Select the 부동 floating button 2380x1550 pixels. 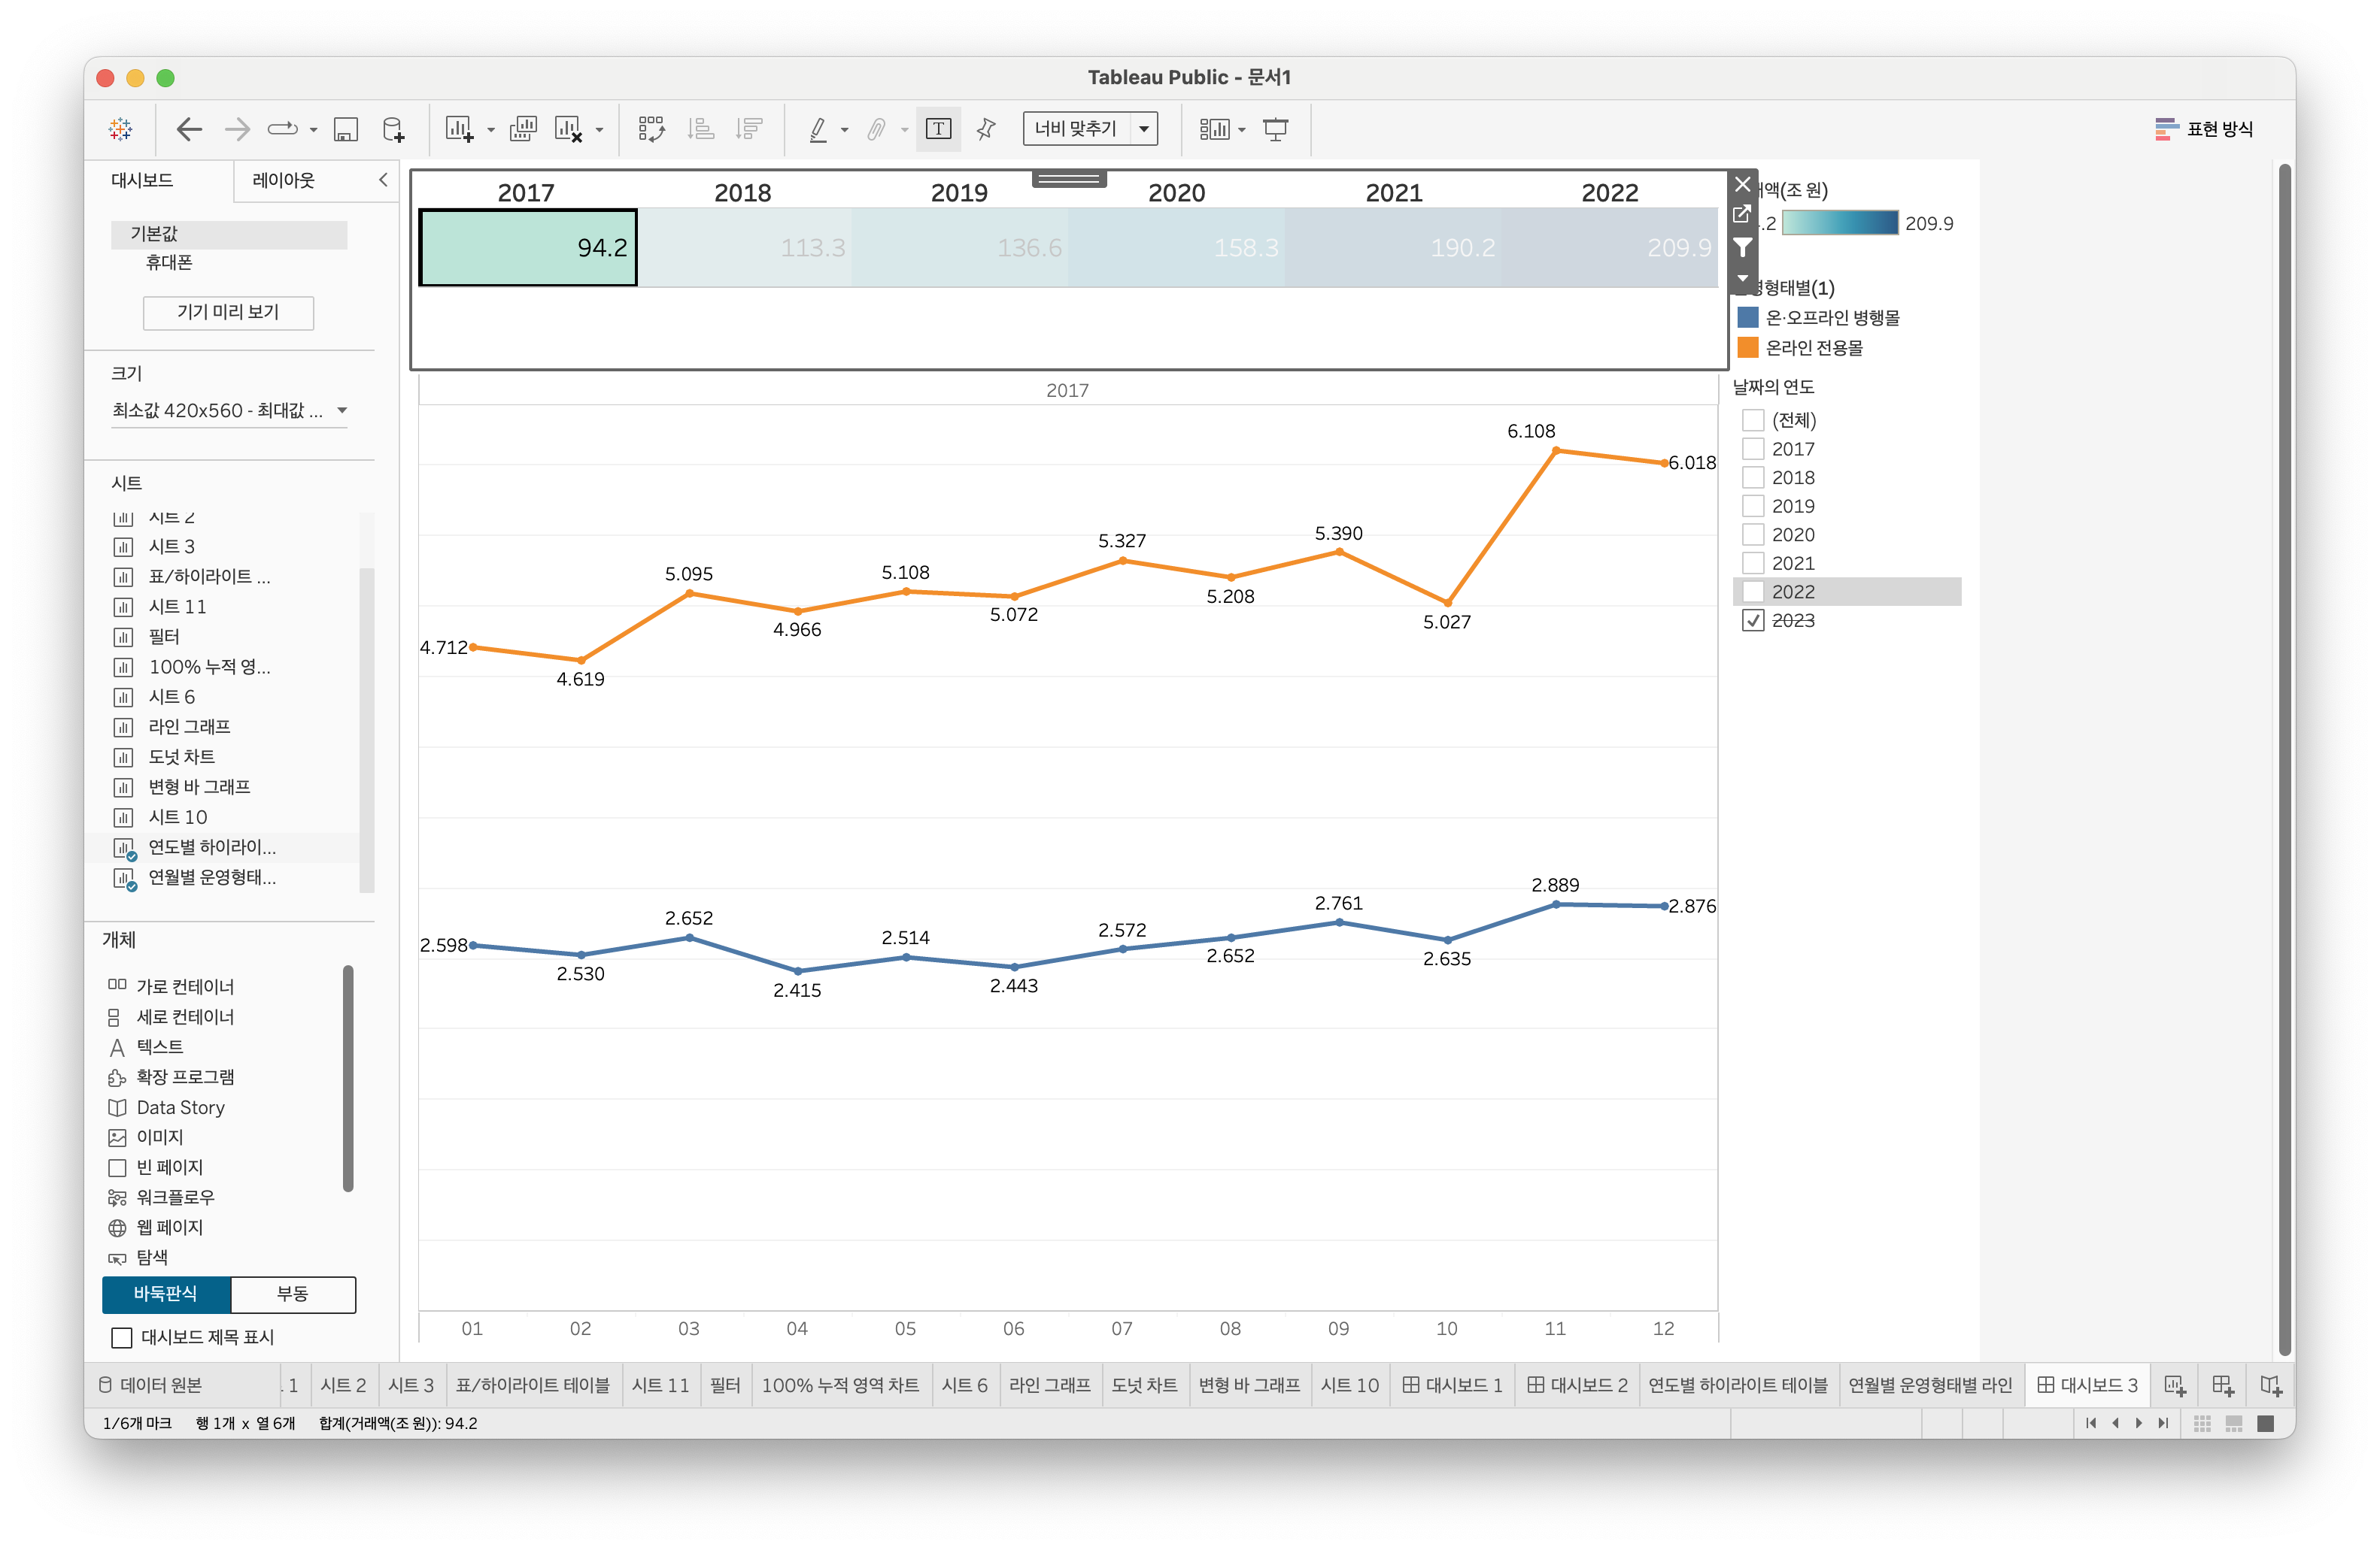click(292, 1294)
